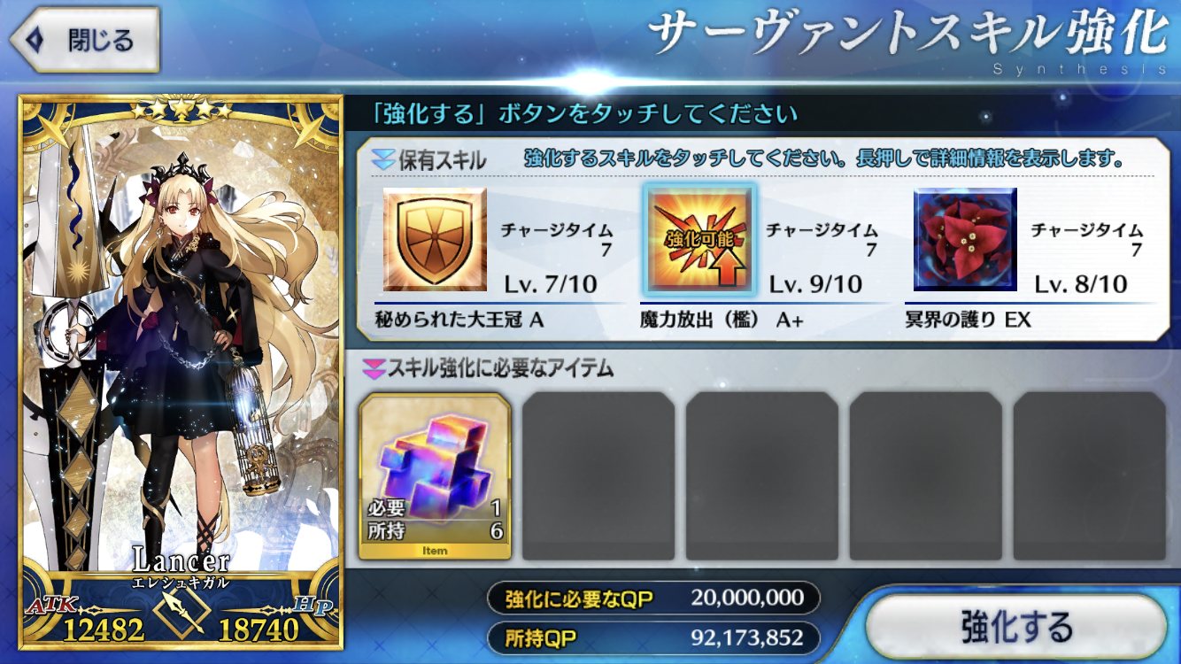Tap the last empty material slot
Viewport: 1181px width, 664px height.
1090,476
